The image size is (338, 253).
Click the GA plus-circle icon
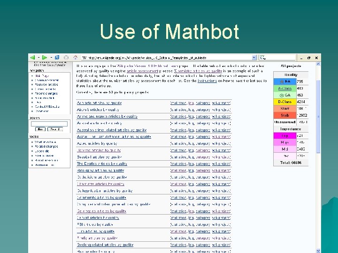281,95
